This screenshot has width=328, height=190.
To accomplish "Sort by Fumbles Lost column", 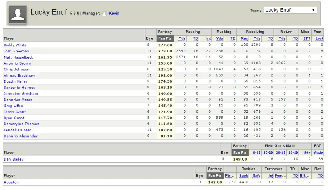I will tap(319, 38).
